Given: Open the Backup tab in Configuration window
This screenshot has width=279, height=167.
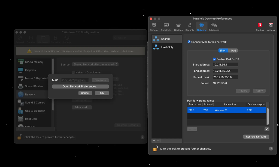Looking at the screenshot, I should coord(67,40).
